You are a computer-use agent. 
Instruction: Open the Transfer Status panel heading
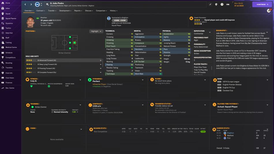163,104
